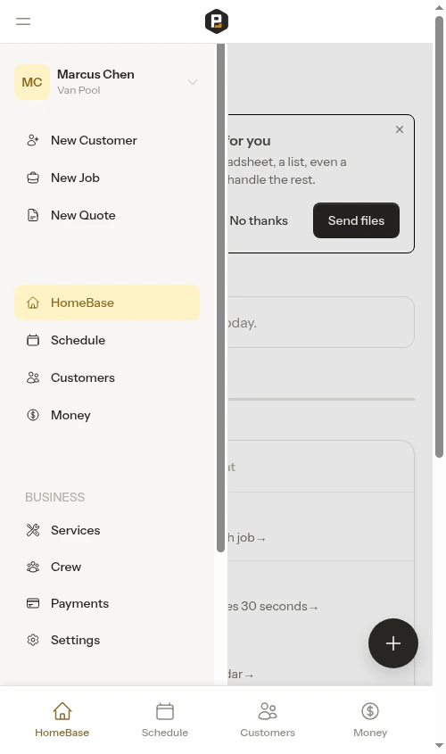The height and width of the screenshot is (754, 446).
Task: Click the Payments card icon
Action: tap(33, 603)
